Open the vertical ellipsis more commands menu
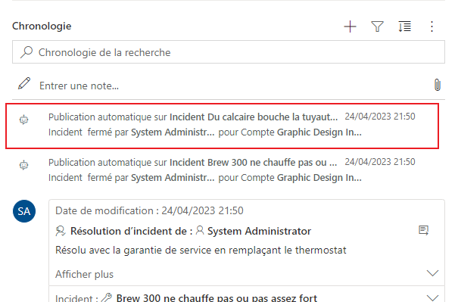 click(x=432, y=26)
